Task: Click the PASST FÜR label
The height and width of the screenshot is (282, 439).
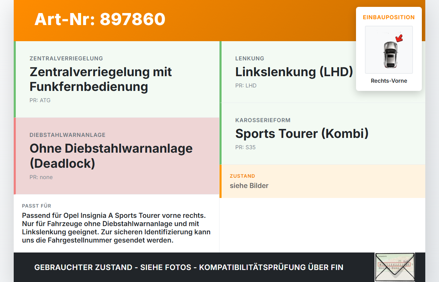Action: coord(37,206)
